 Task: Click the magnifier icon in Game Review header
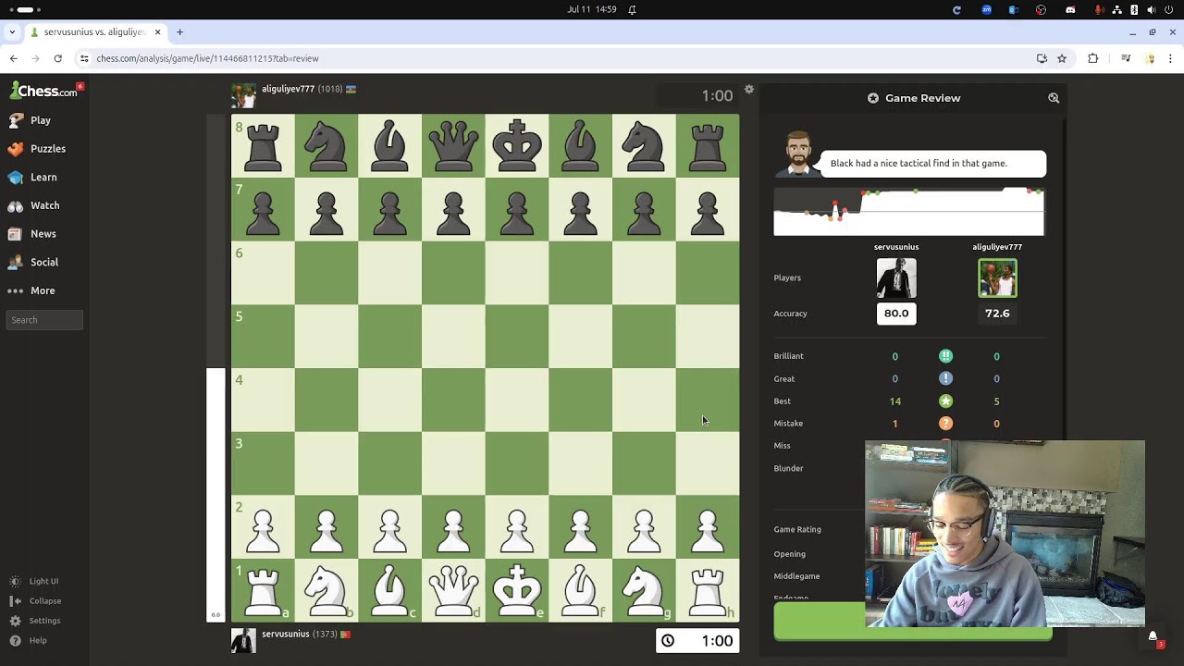1054,98
